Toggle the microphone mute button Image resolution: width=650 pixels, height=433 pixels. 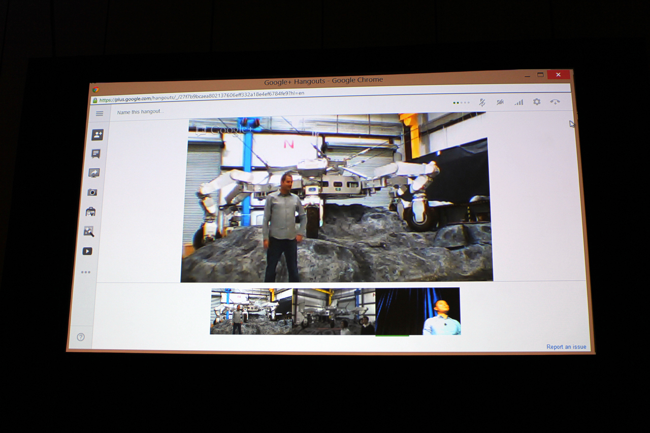click(482, 103)
